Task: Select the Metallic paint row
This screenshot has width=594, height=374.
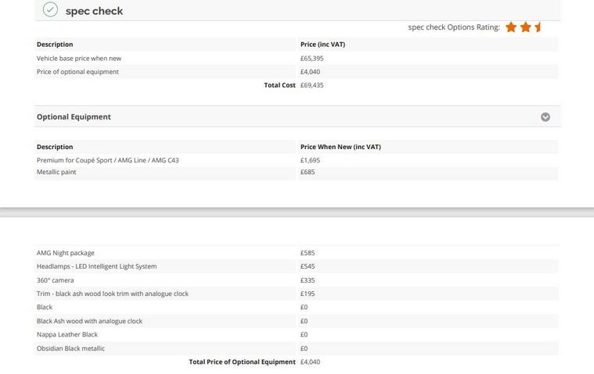Action: pyautogui.click(x=56, y=172)
